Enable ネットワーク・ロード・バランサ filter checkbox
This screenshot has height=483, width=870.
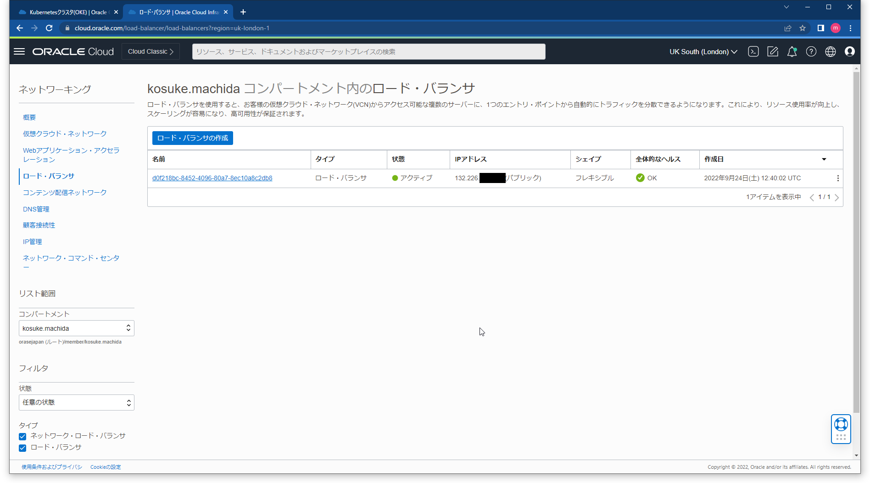(x=22, y=436)
